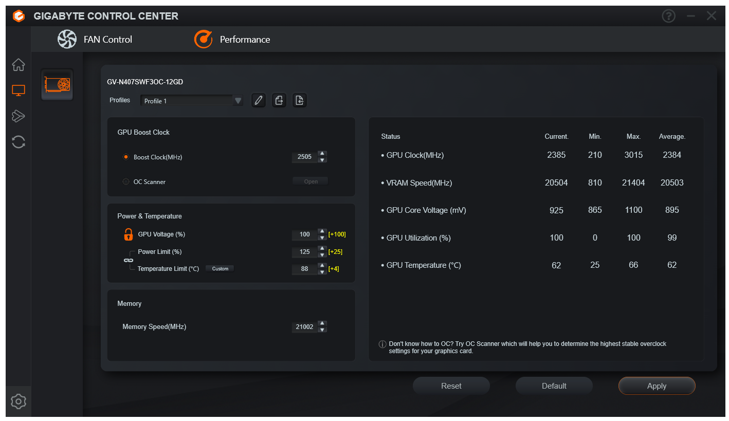Select the monitor display sidebar icon
The width and height of the screenshot is (729, 421).
[19, 90]
